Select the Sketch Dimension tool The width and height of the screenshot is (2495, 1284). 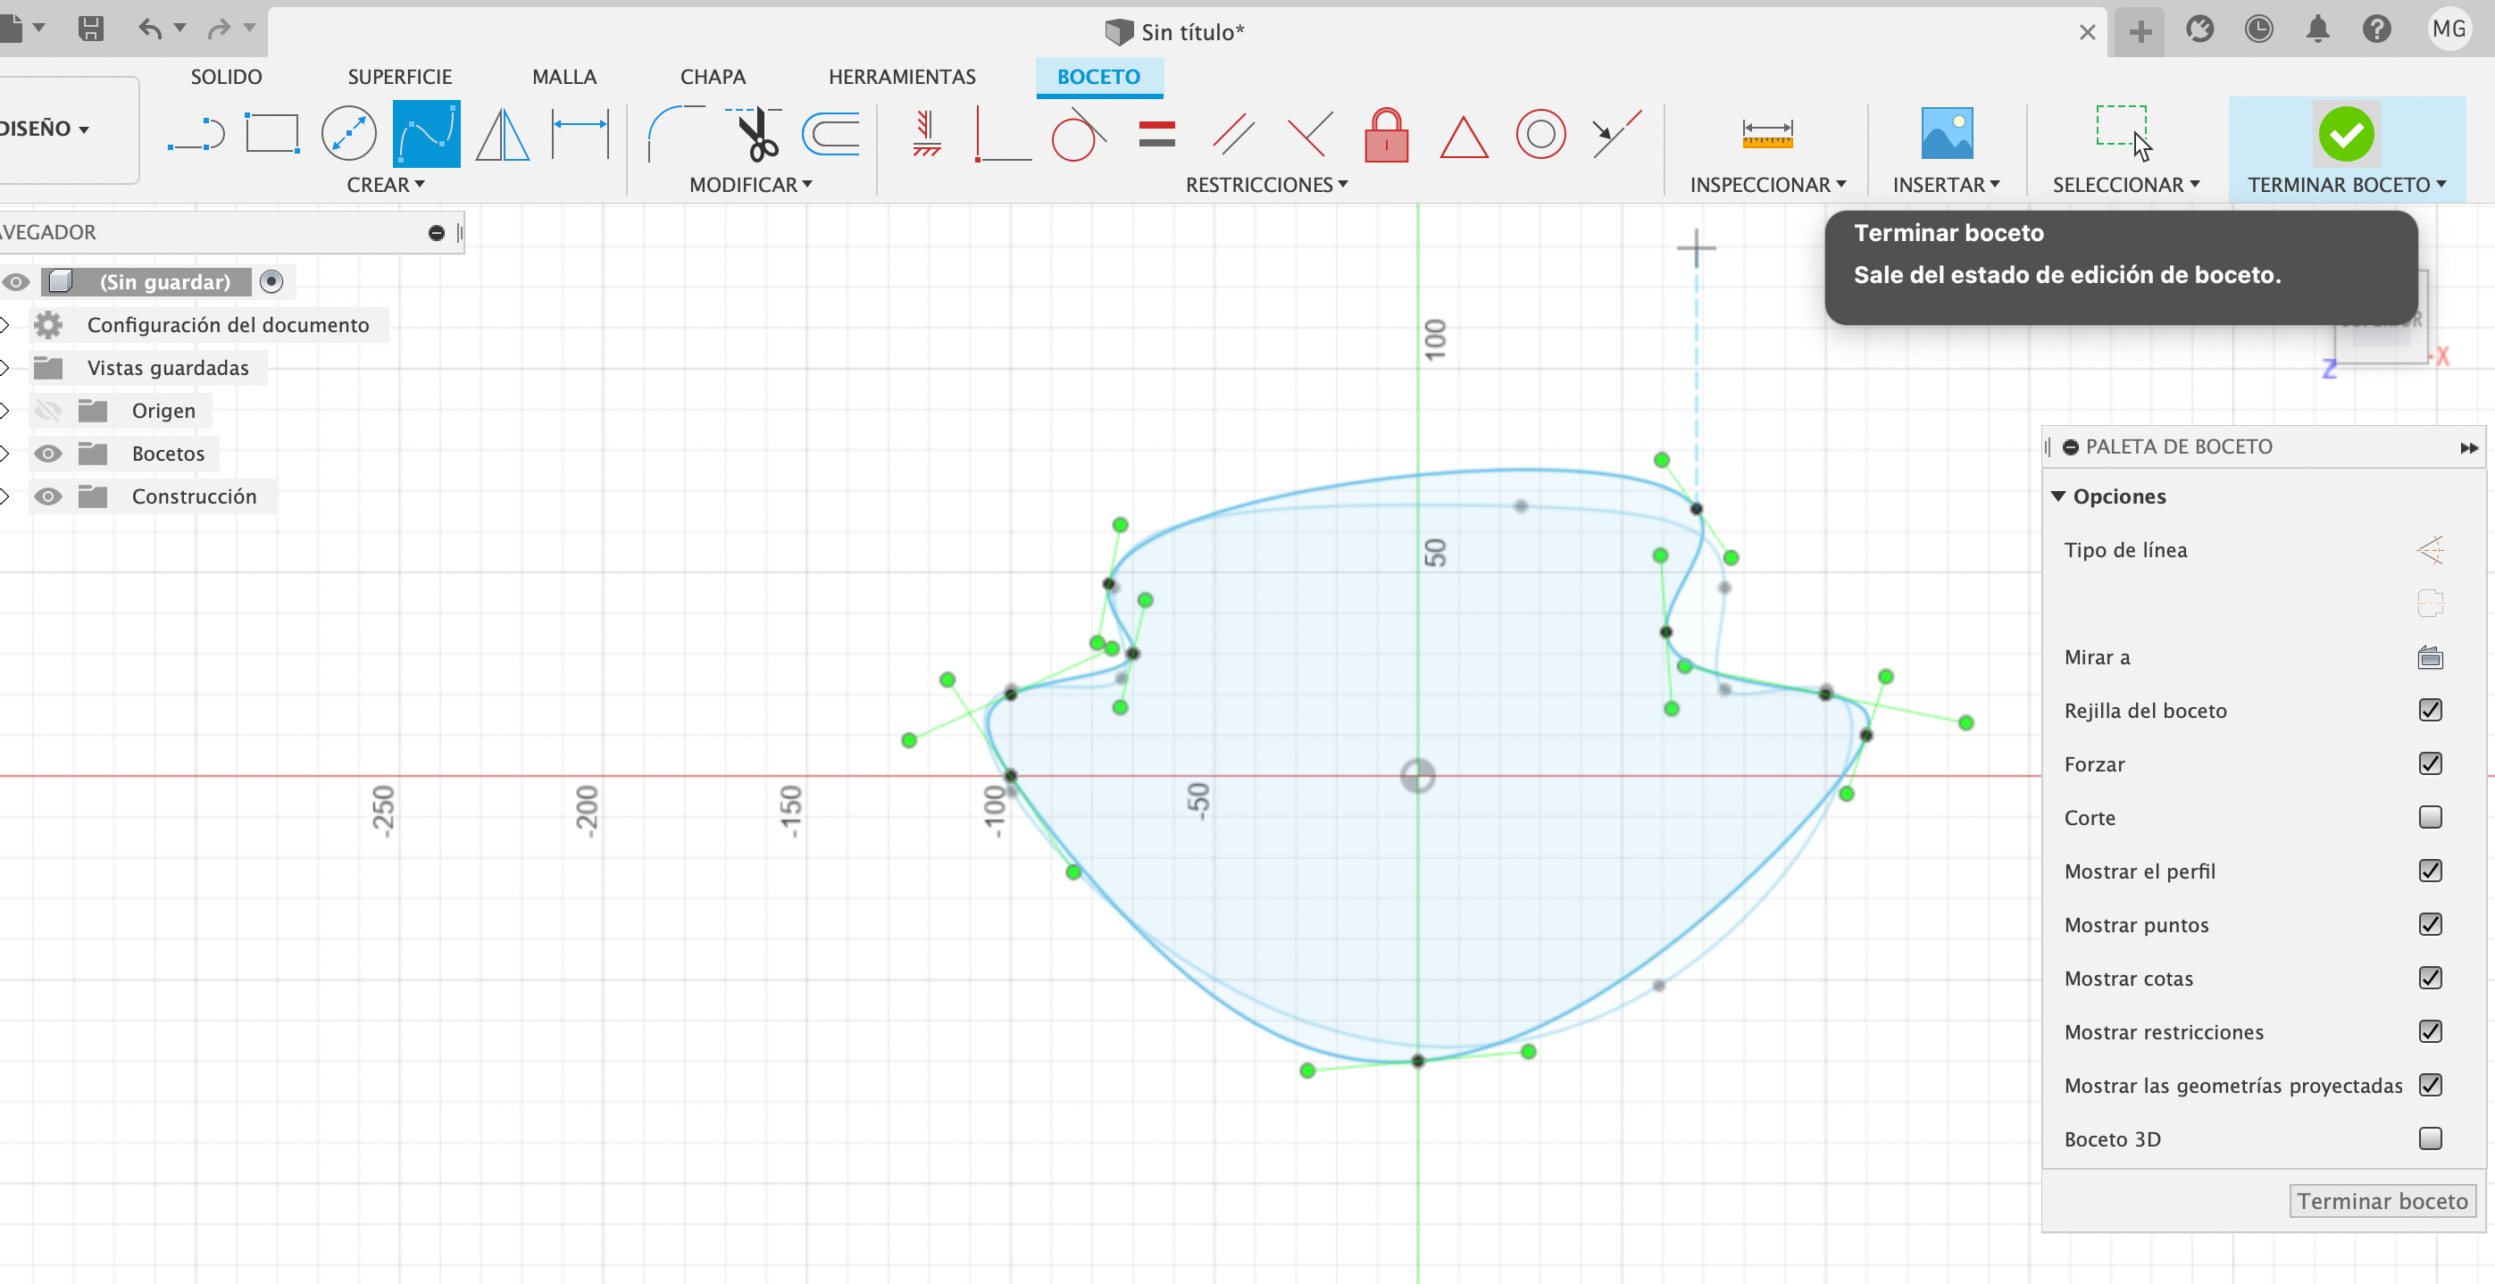(580, 134)
